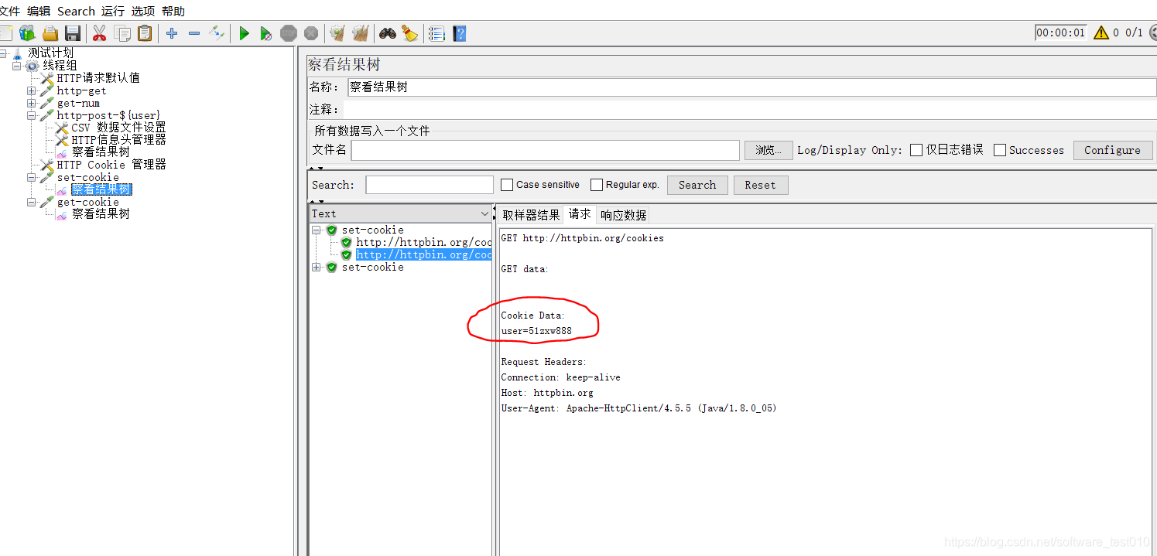Click the 测试计划 flask icon
The image size is (1157, 556).
click(18, 53)
